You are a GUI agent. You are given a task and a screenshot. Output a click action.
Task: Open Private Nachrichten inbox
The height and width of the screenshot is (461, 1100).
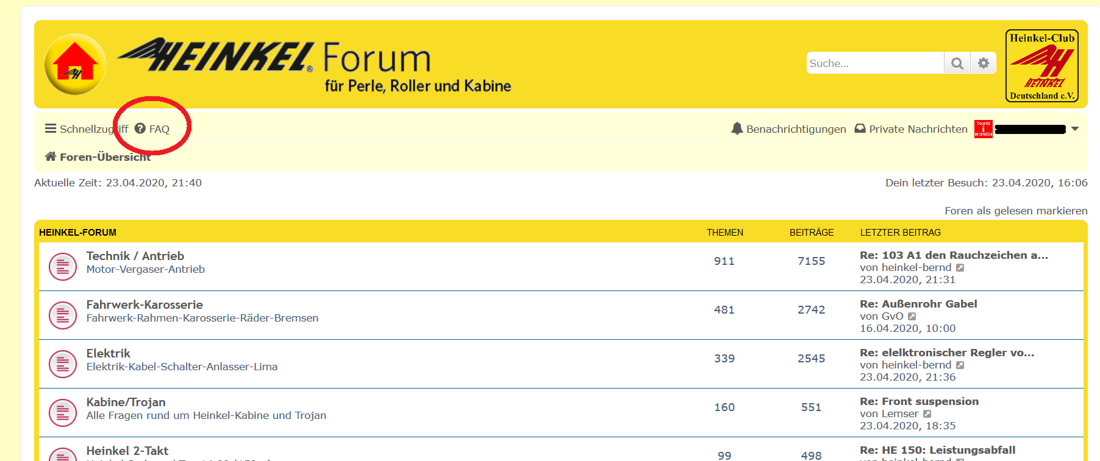(x=911, y=129)
